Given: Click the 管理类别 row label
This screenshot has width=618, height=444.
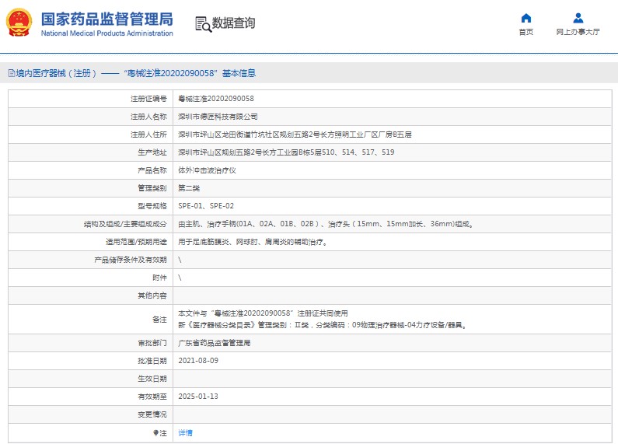Looking at the screenshot, I should pyautogui.click(x=152, y=188).
